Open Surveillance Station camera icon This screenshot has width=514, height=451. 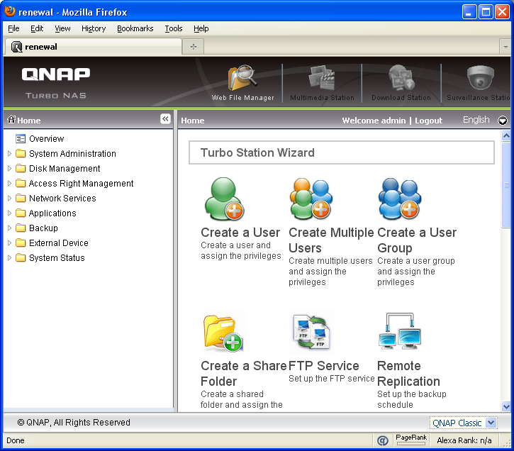coord(480,78)
